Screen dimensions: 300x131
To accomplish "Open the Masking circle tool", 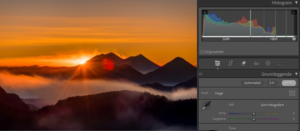I will pos(268,63).
